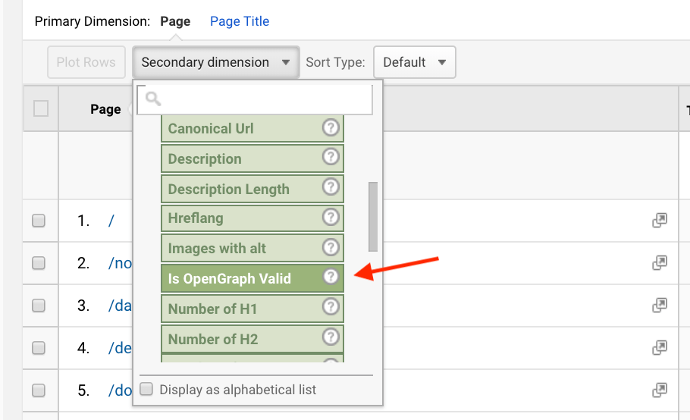Sort by the Page column header

click(x=105, y=108)
